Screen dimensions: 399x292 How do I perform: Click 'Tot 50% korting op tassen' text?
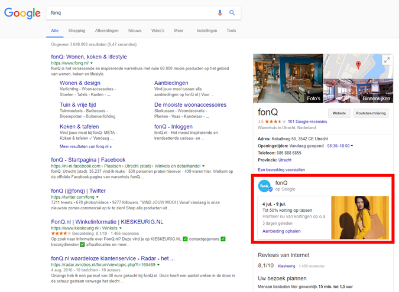tap(287, 210)
